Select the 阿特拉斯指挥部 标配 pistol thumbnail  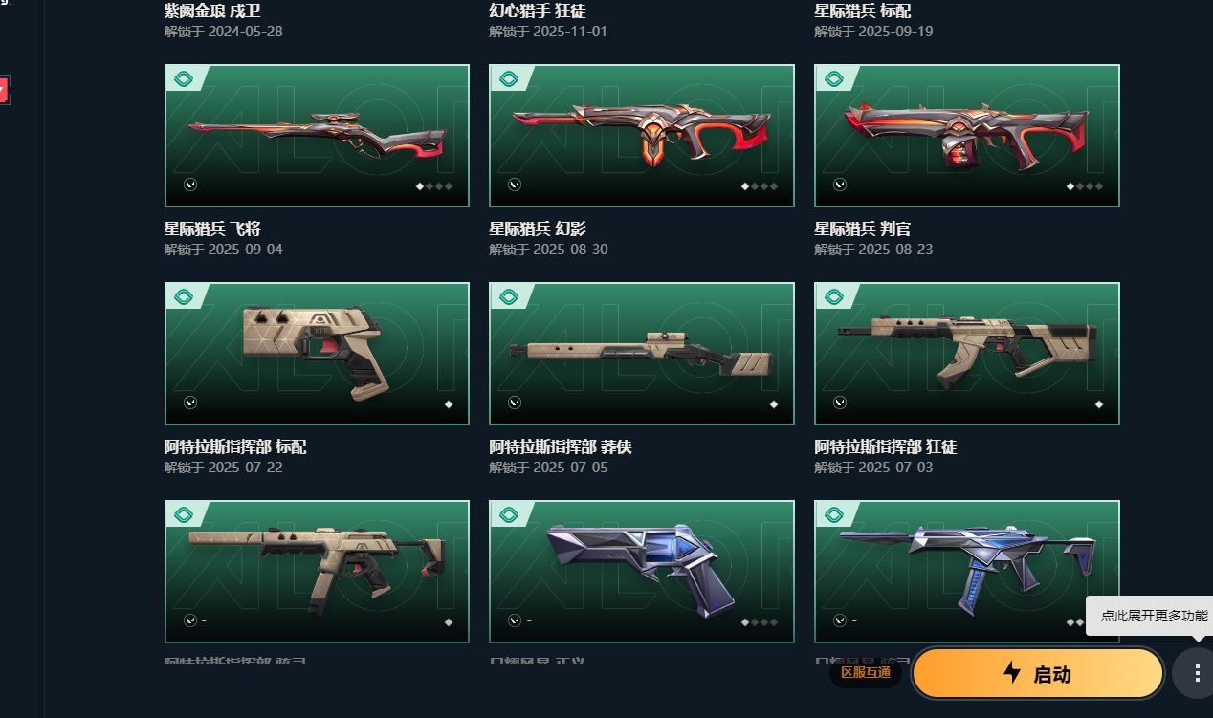tap(317, 354)
